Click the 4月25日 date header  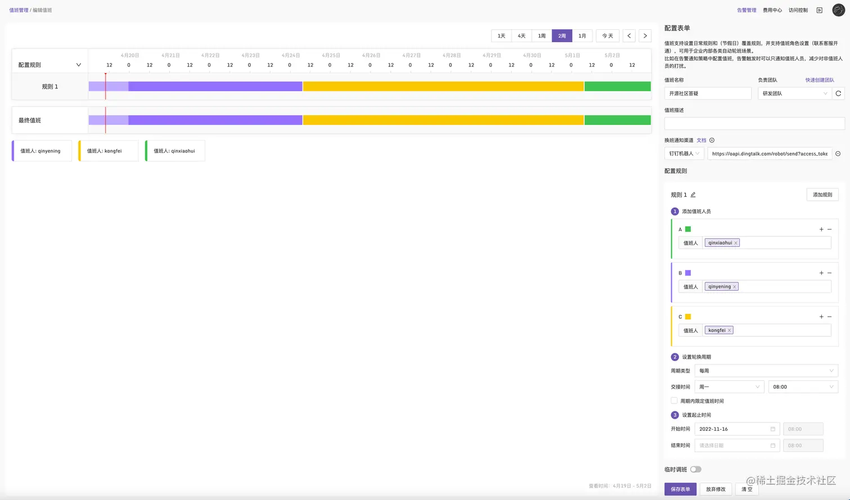pos(331,55)
